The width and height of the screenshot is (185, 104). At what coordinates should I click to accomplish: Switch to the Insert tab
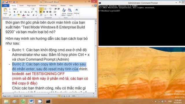21,5
